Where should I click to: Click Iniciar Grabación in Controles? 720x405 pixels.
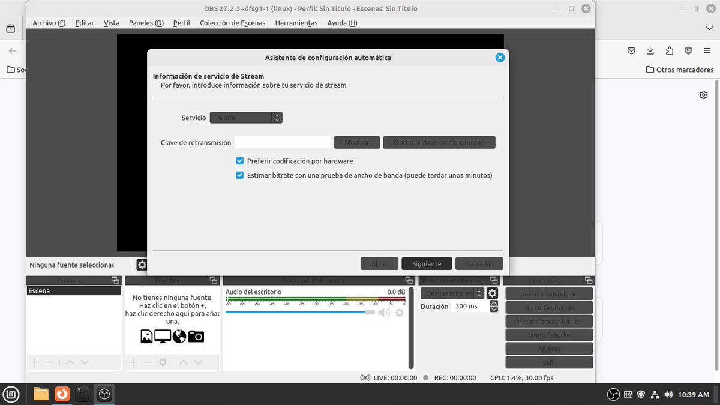click(x=549, y=308)
